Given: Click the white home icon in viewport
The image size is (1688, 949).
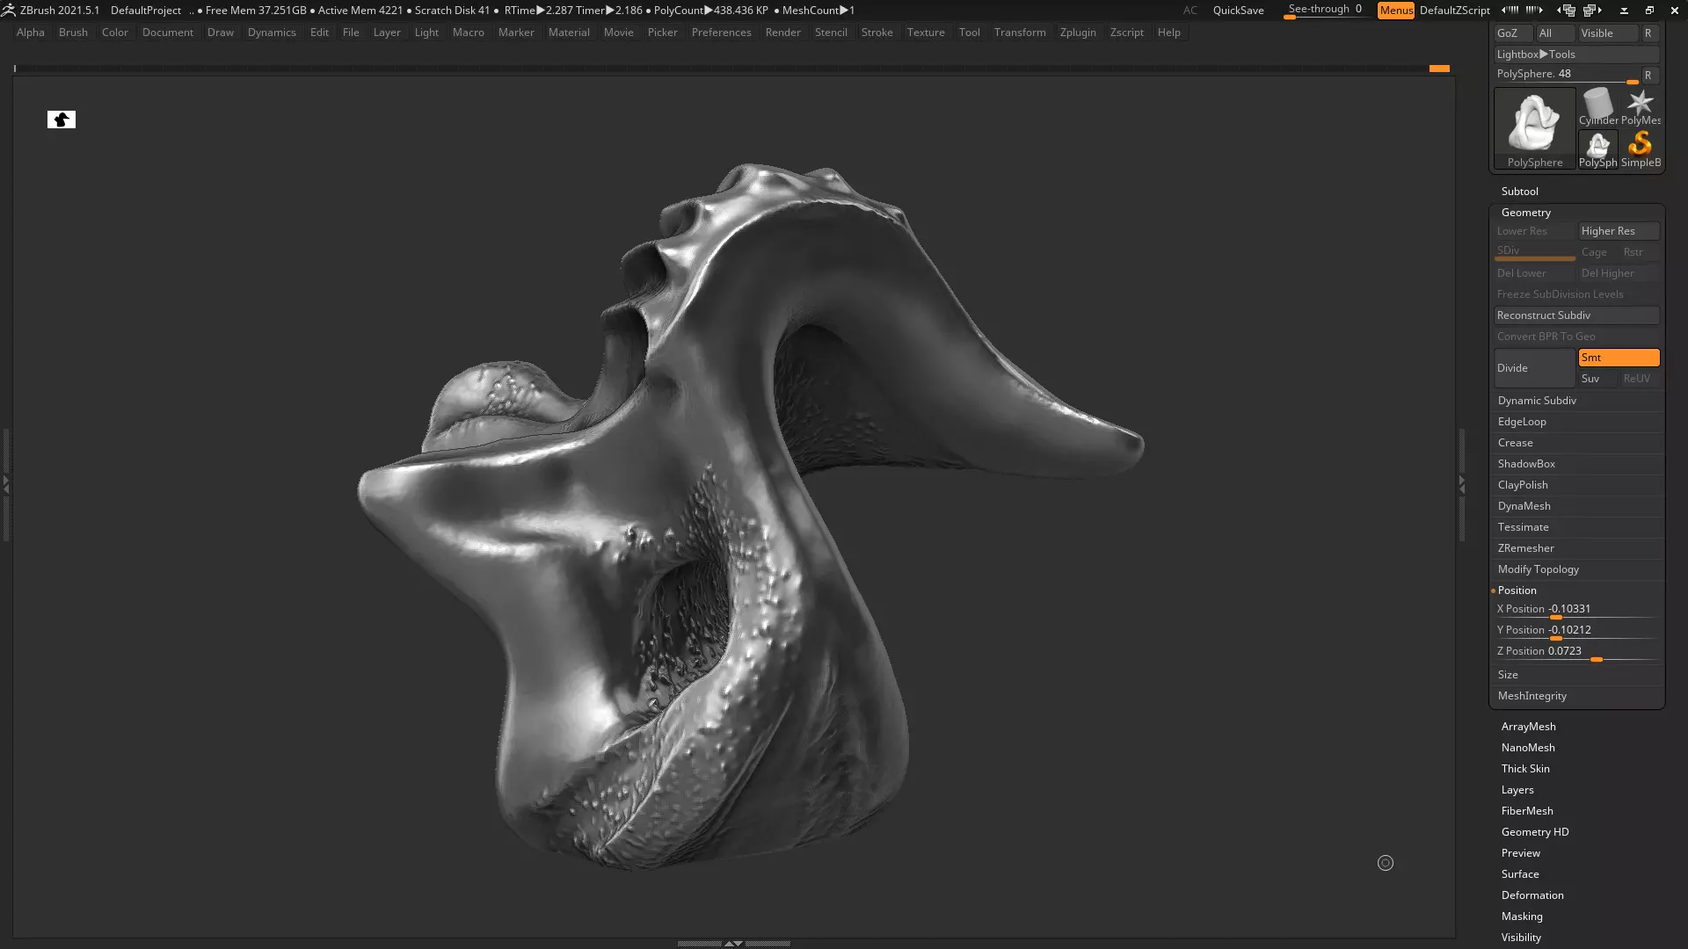Looking at the screenshot, I should (x=62, y=120).
